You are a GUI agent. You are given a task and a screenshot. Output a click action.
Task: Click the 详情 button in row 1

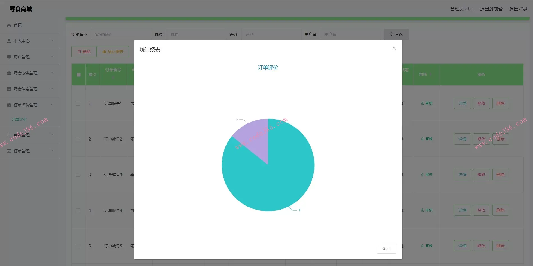pos(462,103)
